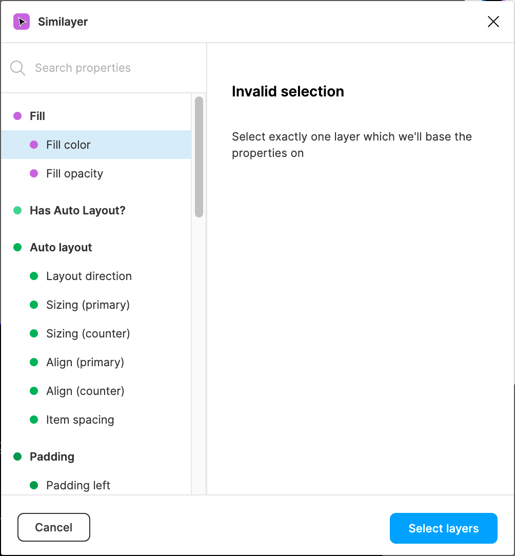Collapse the Padding property group
The width and height of the screenshot is (515, 556).
tap(52, 456)
